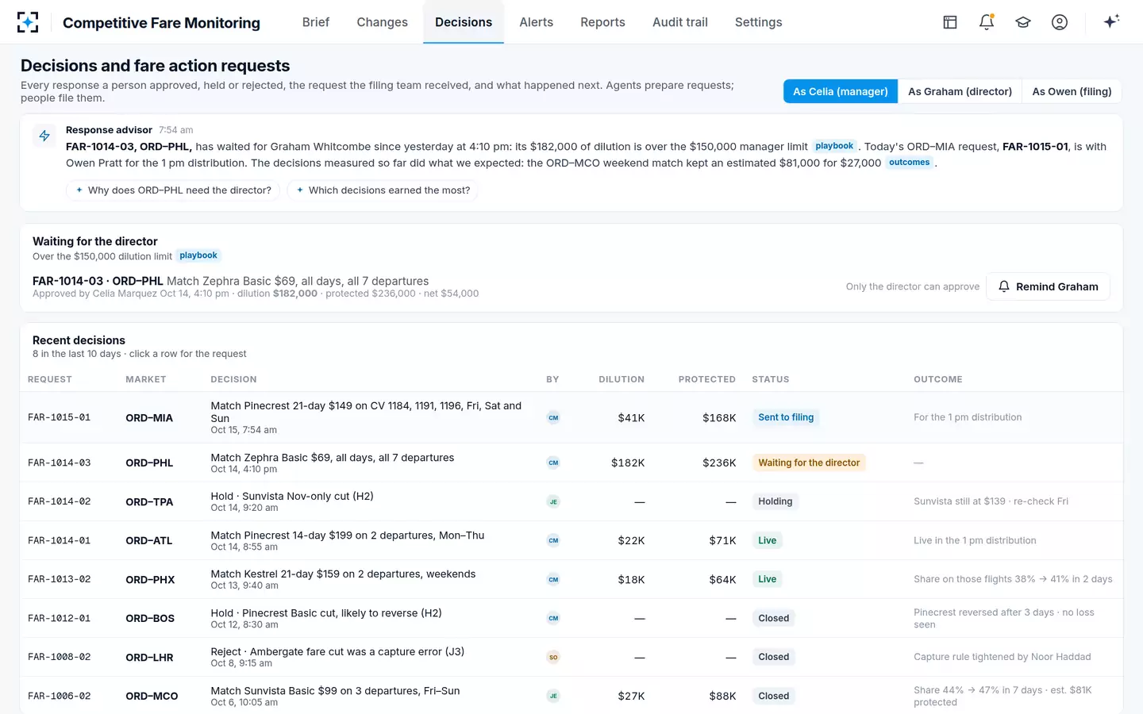Switch view to As Celia (manager)

click(841, 91)
